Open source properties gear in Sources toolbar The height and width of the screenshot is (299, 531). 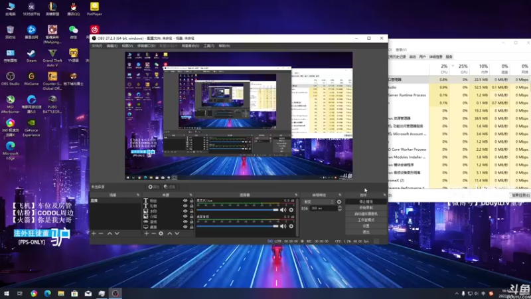point(161,234)
